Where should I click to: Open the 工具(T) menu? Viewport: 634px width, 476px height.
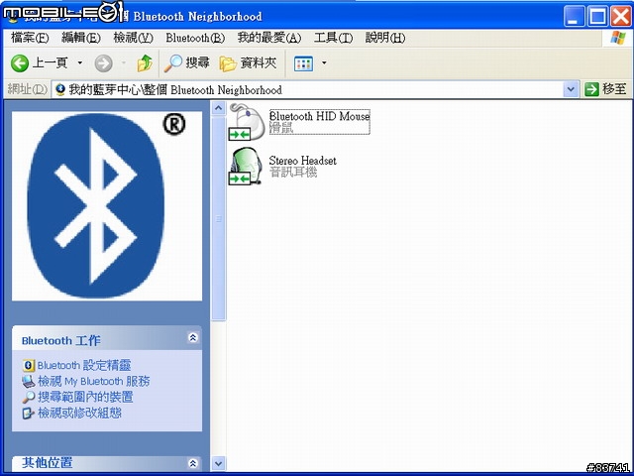(333, 38)
